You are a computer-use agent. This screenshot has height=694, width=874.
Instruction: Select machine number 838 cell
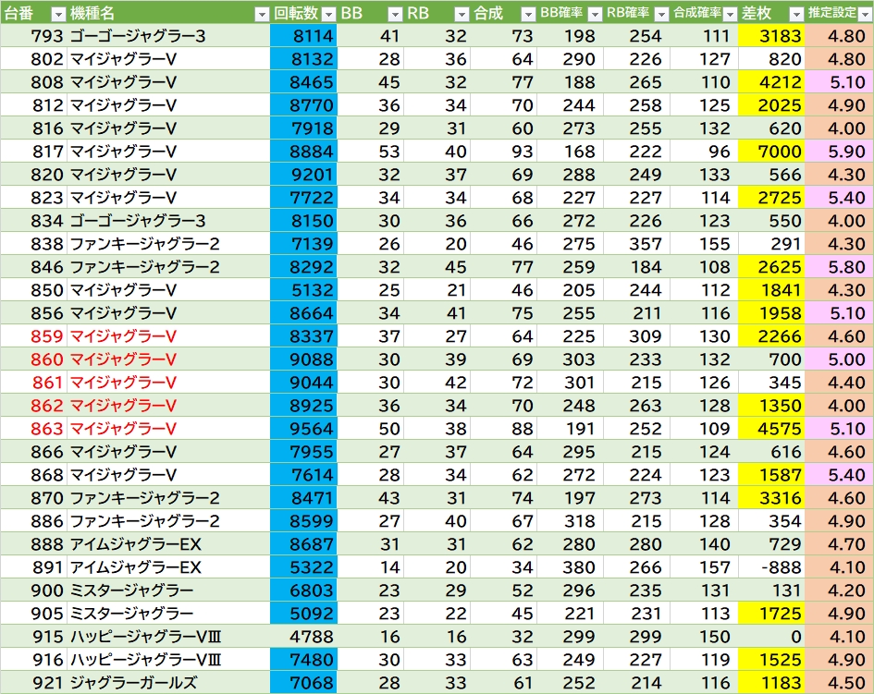point(33,244)
